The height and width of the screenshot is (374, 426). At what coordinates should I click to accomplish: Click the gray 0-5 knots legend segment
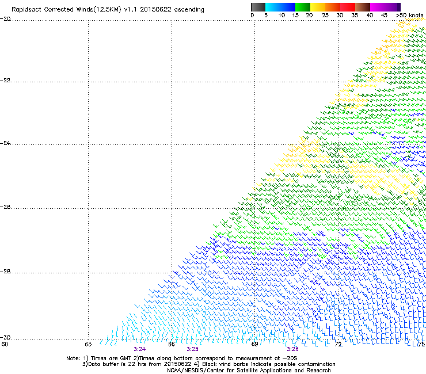(258, 7)
